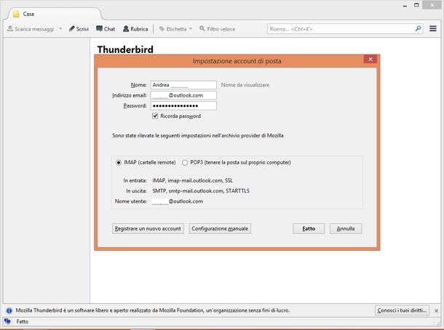
Task: Click the magnifier icon in search box
Action: pyautogui.click(x=419, y=28)
